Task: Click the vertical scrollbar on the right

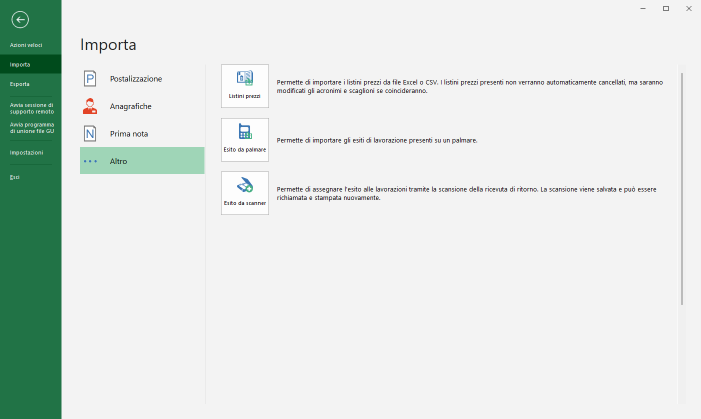Action: pos(681,189)
